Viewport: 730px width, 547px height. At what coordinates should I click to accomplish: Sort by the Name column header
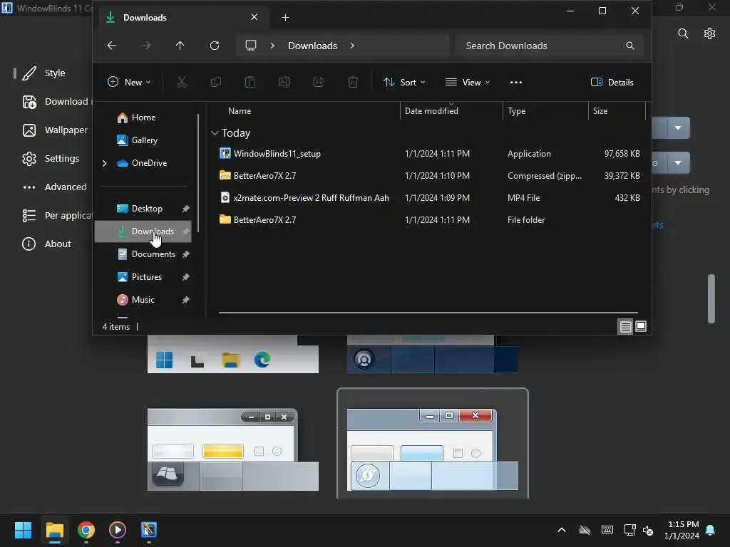point(240,110)
